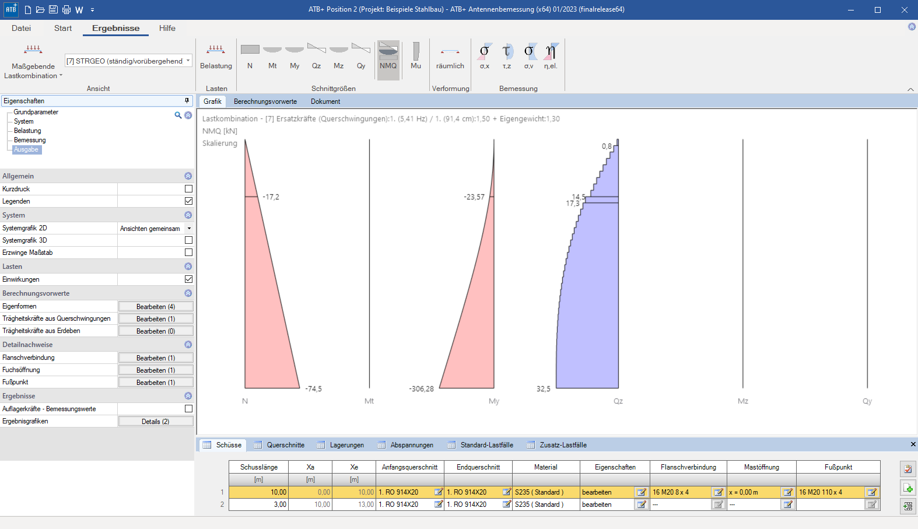Toggle Erzwinge Maßstab checkbox
Image resolution: width=918 pixels, height=529 pixels.
coord(188,253)
